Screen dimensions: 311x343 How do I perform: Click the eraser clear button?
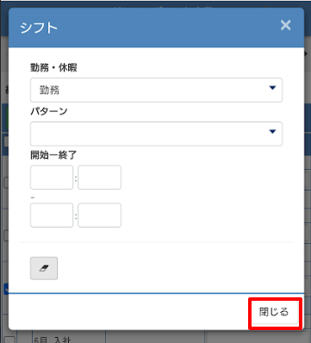point(44,268)
